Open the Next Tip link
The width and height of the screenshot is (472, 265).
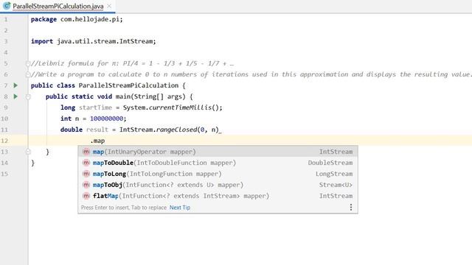click(x=180, y=208)
